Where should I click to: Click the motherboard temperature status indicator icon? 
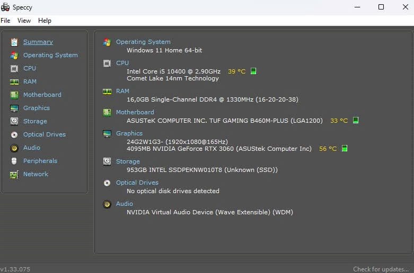pos(356,120)
